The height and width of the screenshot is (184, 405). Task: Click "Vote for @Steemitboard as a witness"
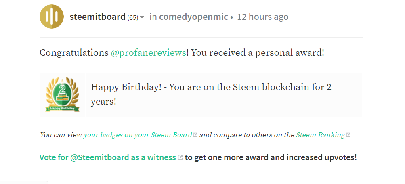[x=107, y=157]
